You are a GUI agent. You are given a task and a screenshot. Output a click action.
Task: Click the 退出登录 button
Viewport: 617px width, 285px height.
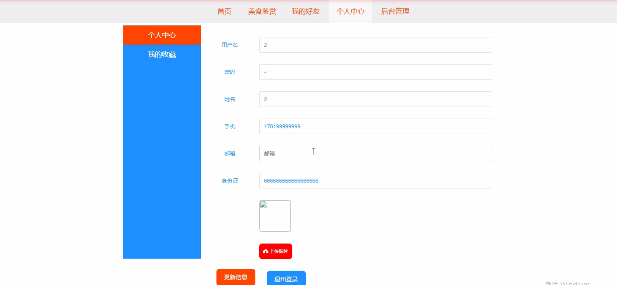[x=286, y=279]
